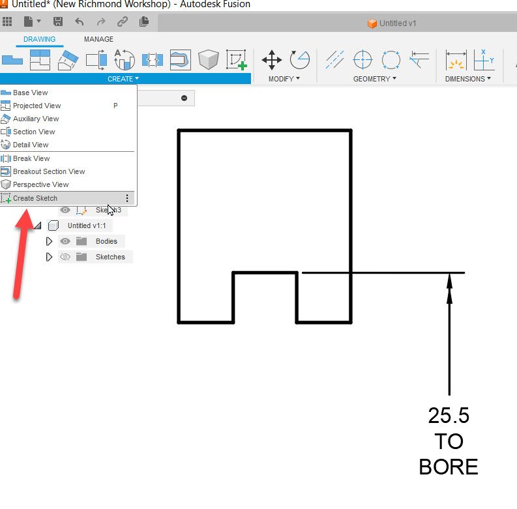517x509 pixels.
Task: Select the Section View toolbar icon
Action: pyautogui.click(x=96, y=60)
